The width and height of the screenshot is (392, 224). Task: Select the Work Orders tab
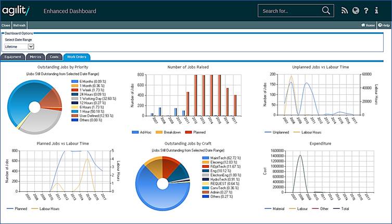(77, 56)
